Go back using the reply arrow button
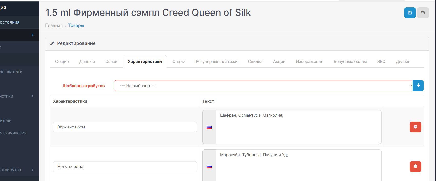436x181 pixels. pyautogui.click(x=423, y=13)
